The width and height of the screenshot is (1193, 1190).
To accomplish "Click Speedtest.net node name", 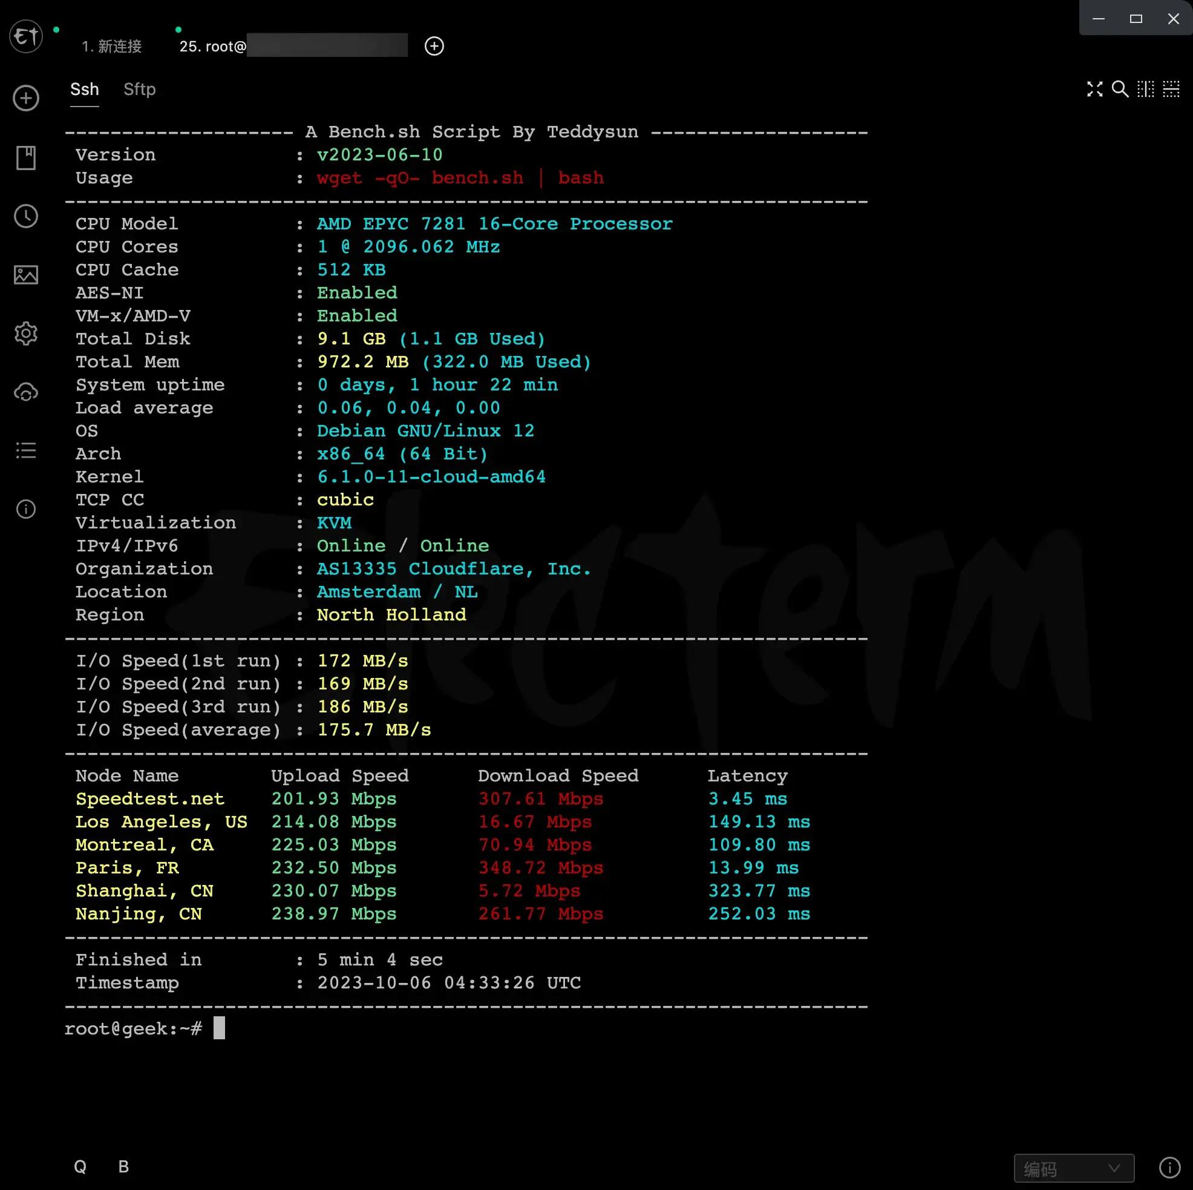I will (150, 799).
